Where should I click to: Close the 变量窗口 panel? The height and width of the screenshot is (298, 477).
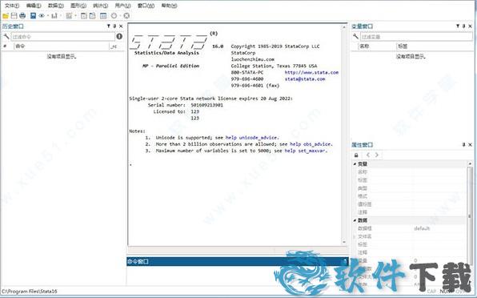[470, 26]
